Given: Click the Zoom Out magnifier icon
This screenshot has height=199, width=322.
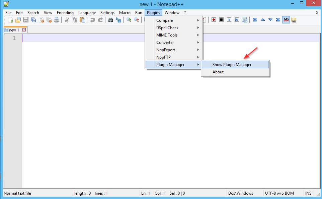Looking at the screenshot, I should coord(136,20).
